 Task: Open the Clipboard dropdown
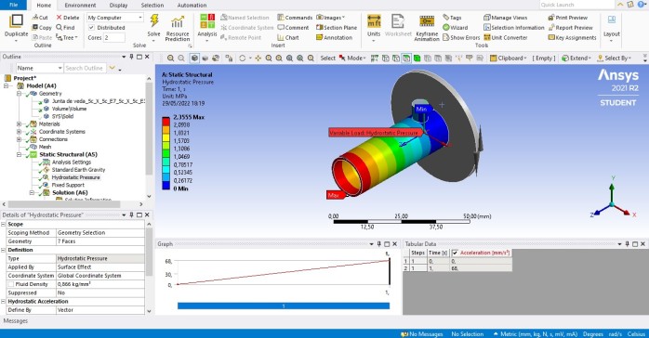click(x=509, y=58)
